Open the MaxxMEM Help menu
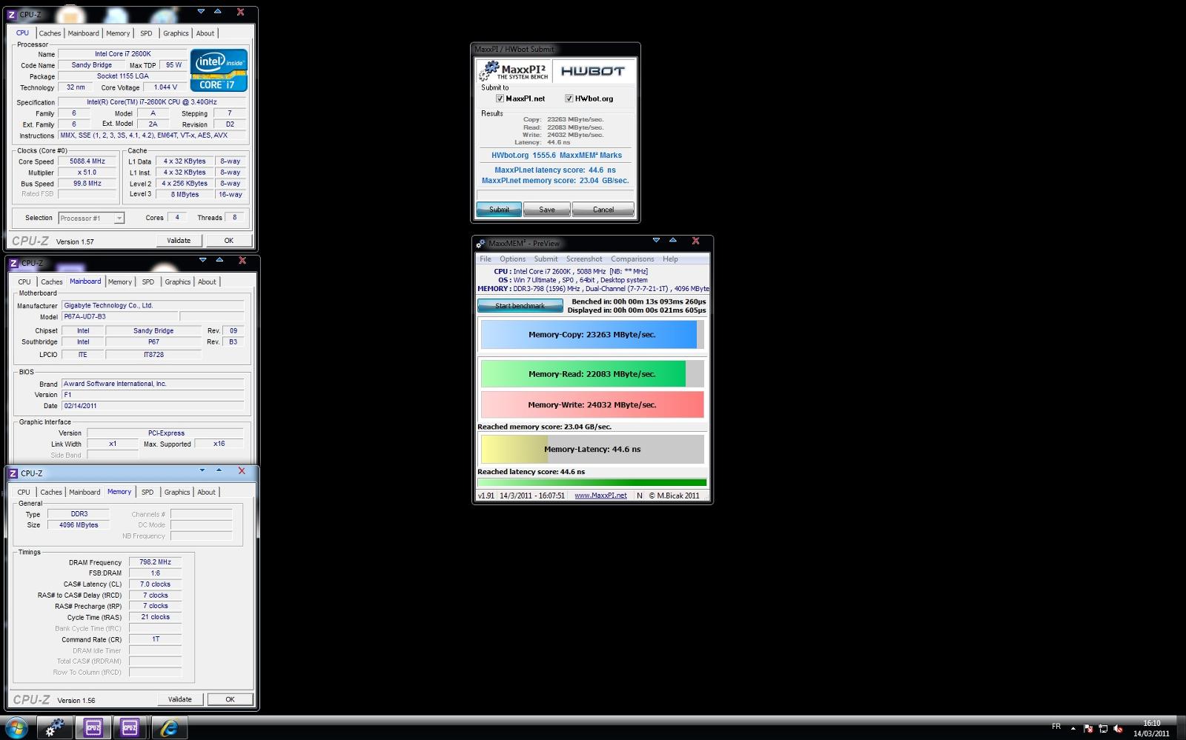 point(670,259)
